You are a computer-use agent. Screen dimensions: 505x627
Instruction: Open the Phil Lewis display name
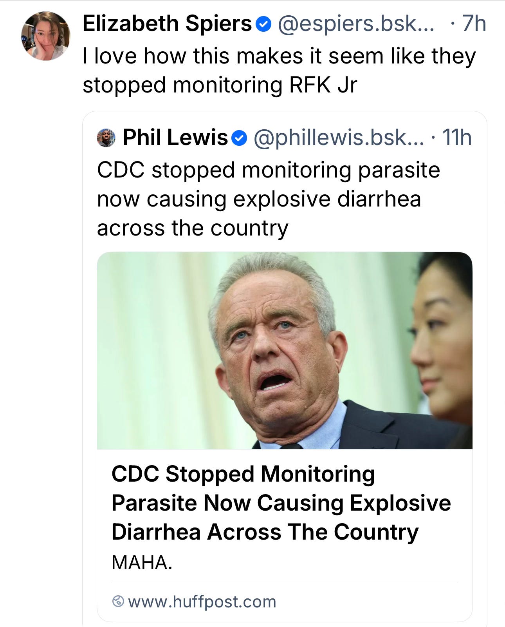(x=175, y=138)
